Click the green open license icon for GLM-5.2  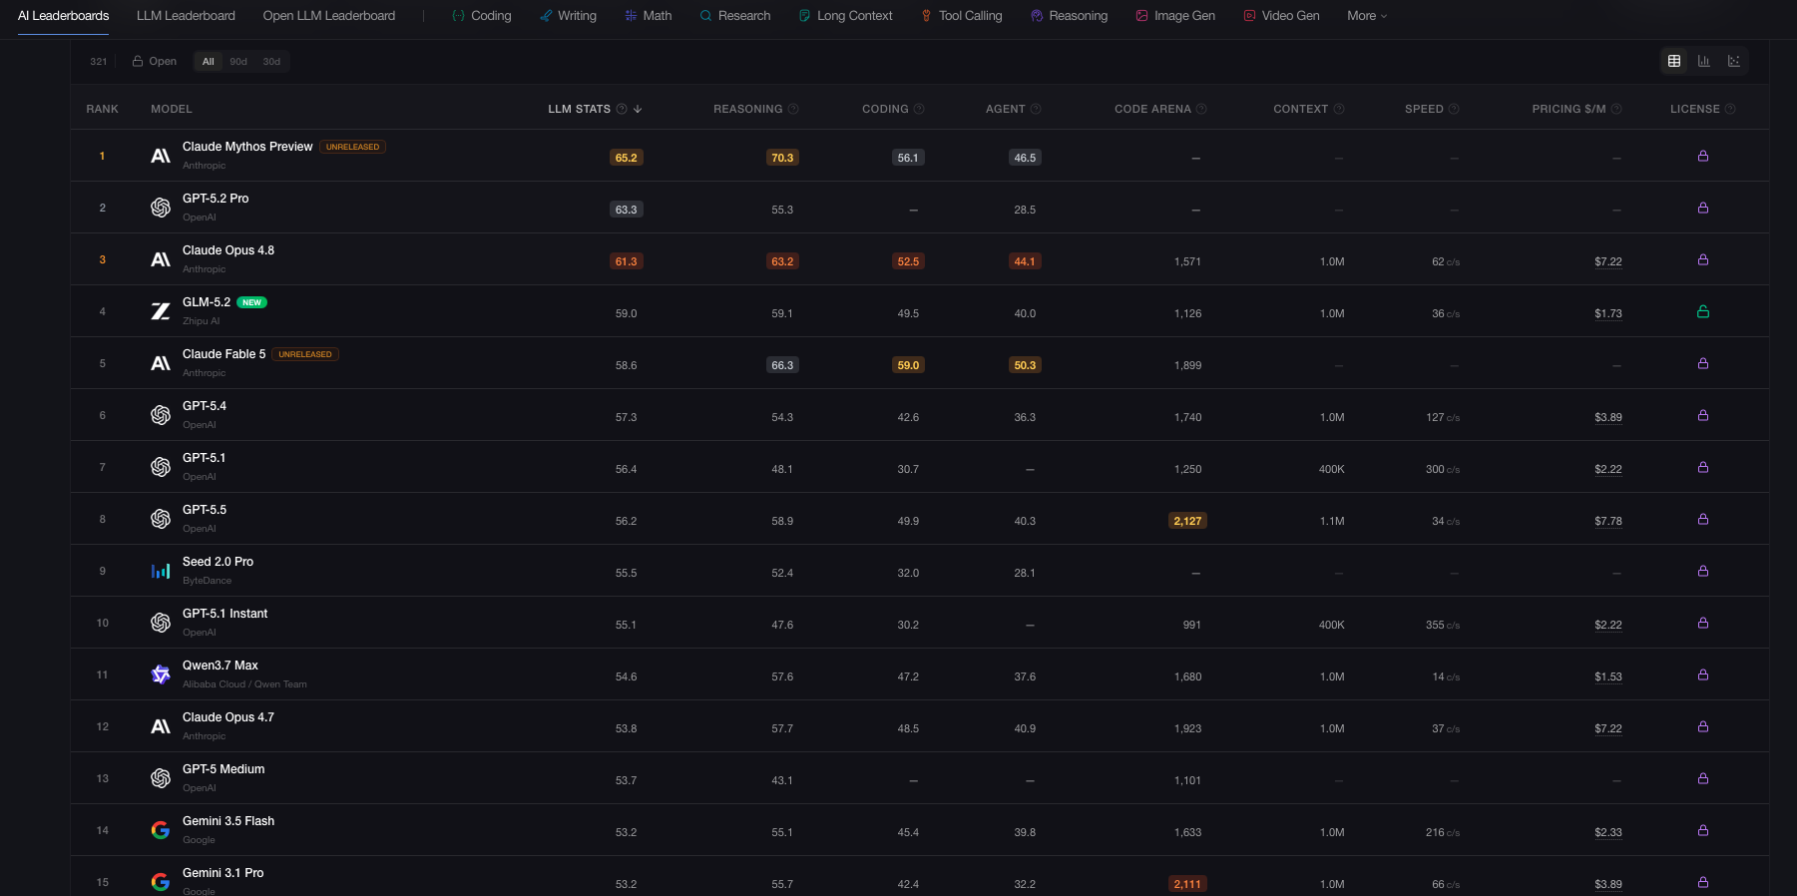[1703, 311]
